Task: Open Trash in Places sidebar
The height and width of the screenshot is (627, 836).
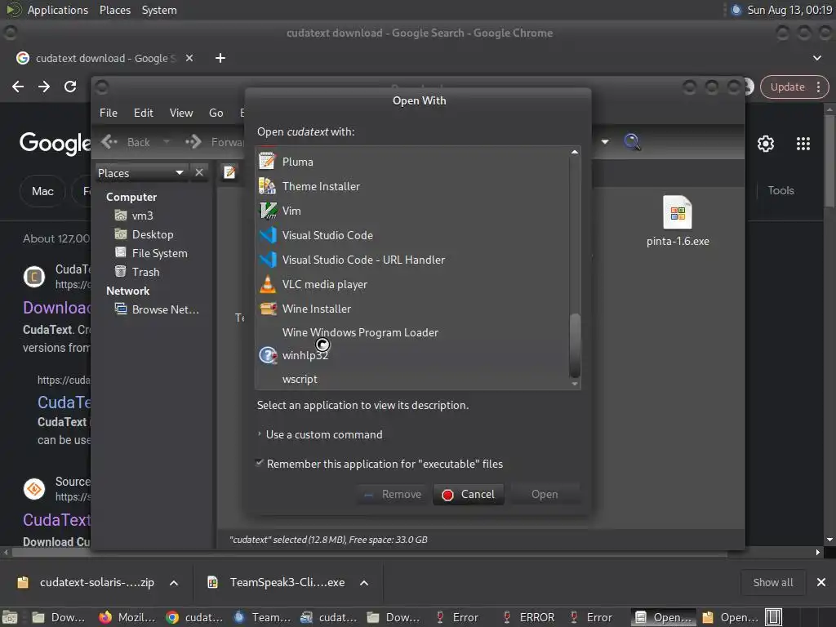Action: tap(145, 272)
